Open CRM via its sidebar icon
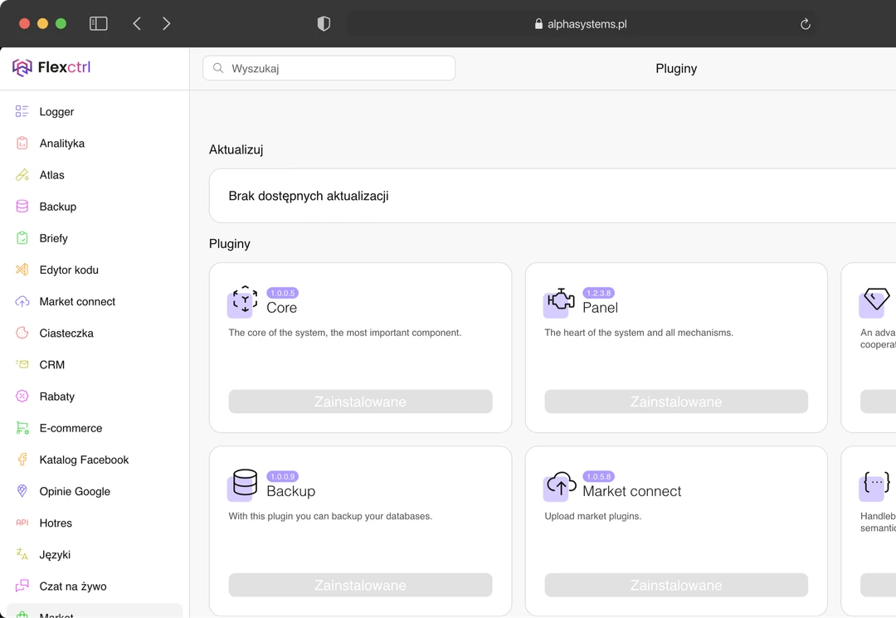Image resolution: width=896 pixels, height=618 pixels. pos(22,365)
